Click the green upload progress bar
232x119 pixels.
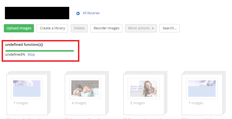(40, 51)
